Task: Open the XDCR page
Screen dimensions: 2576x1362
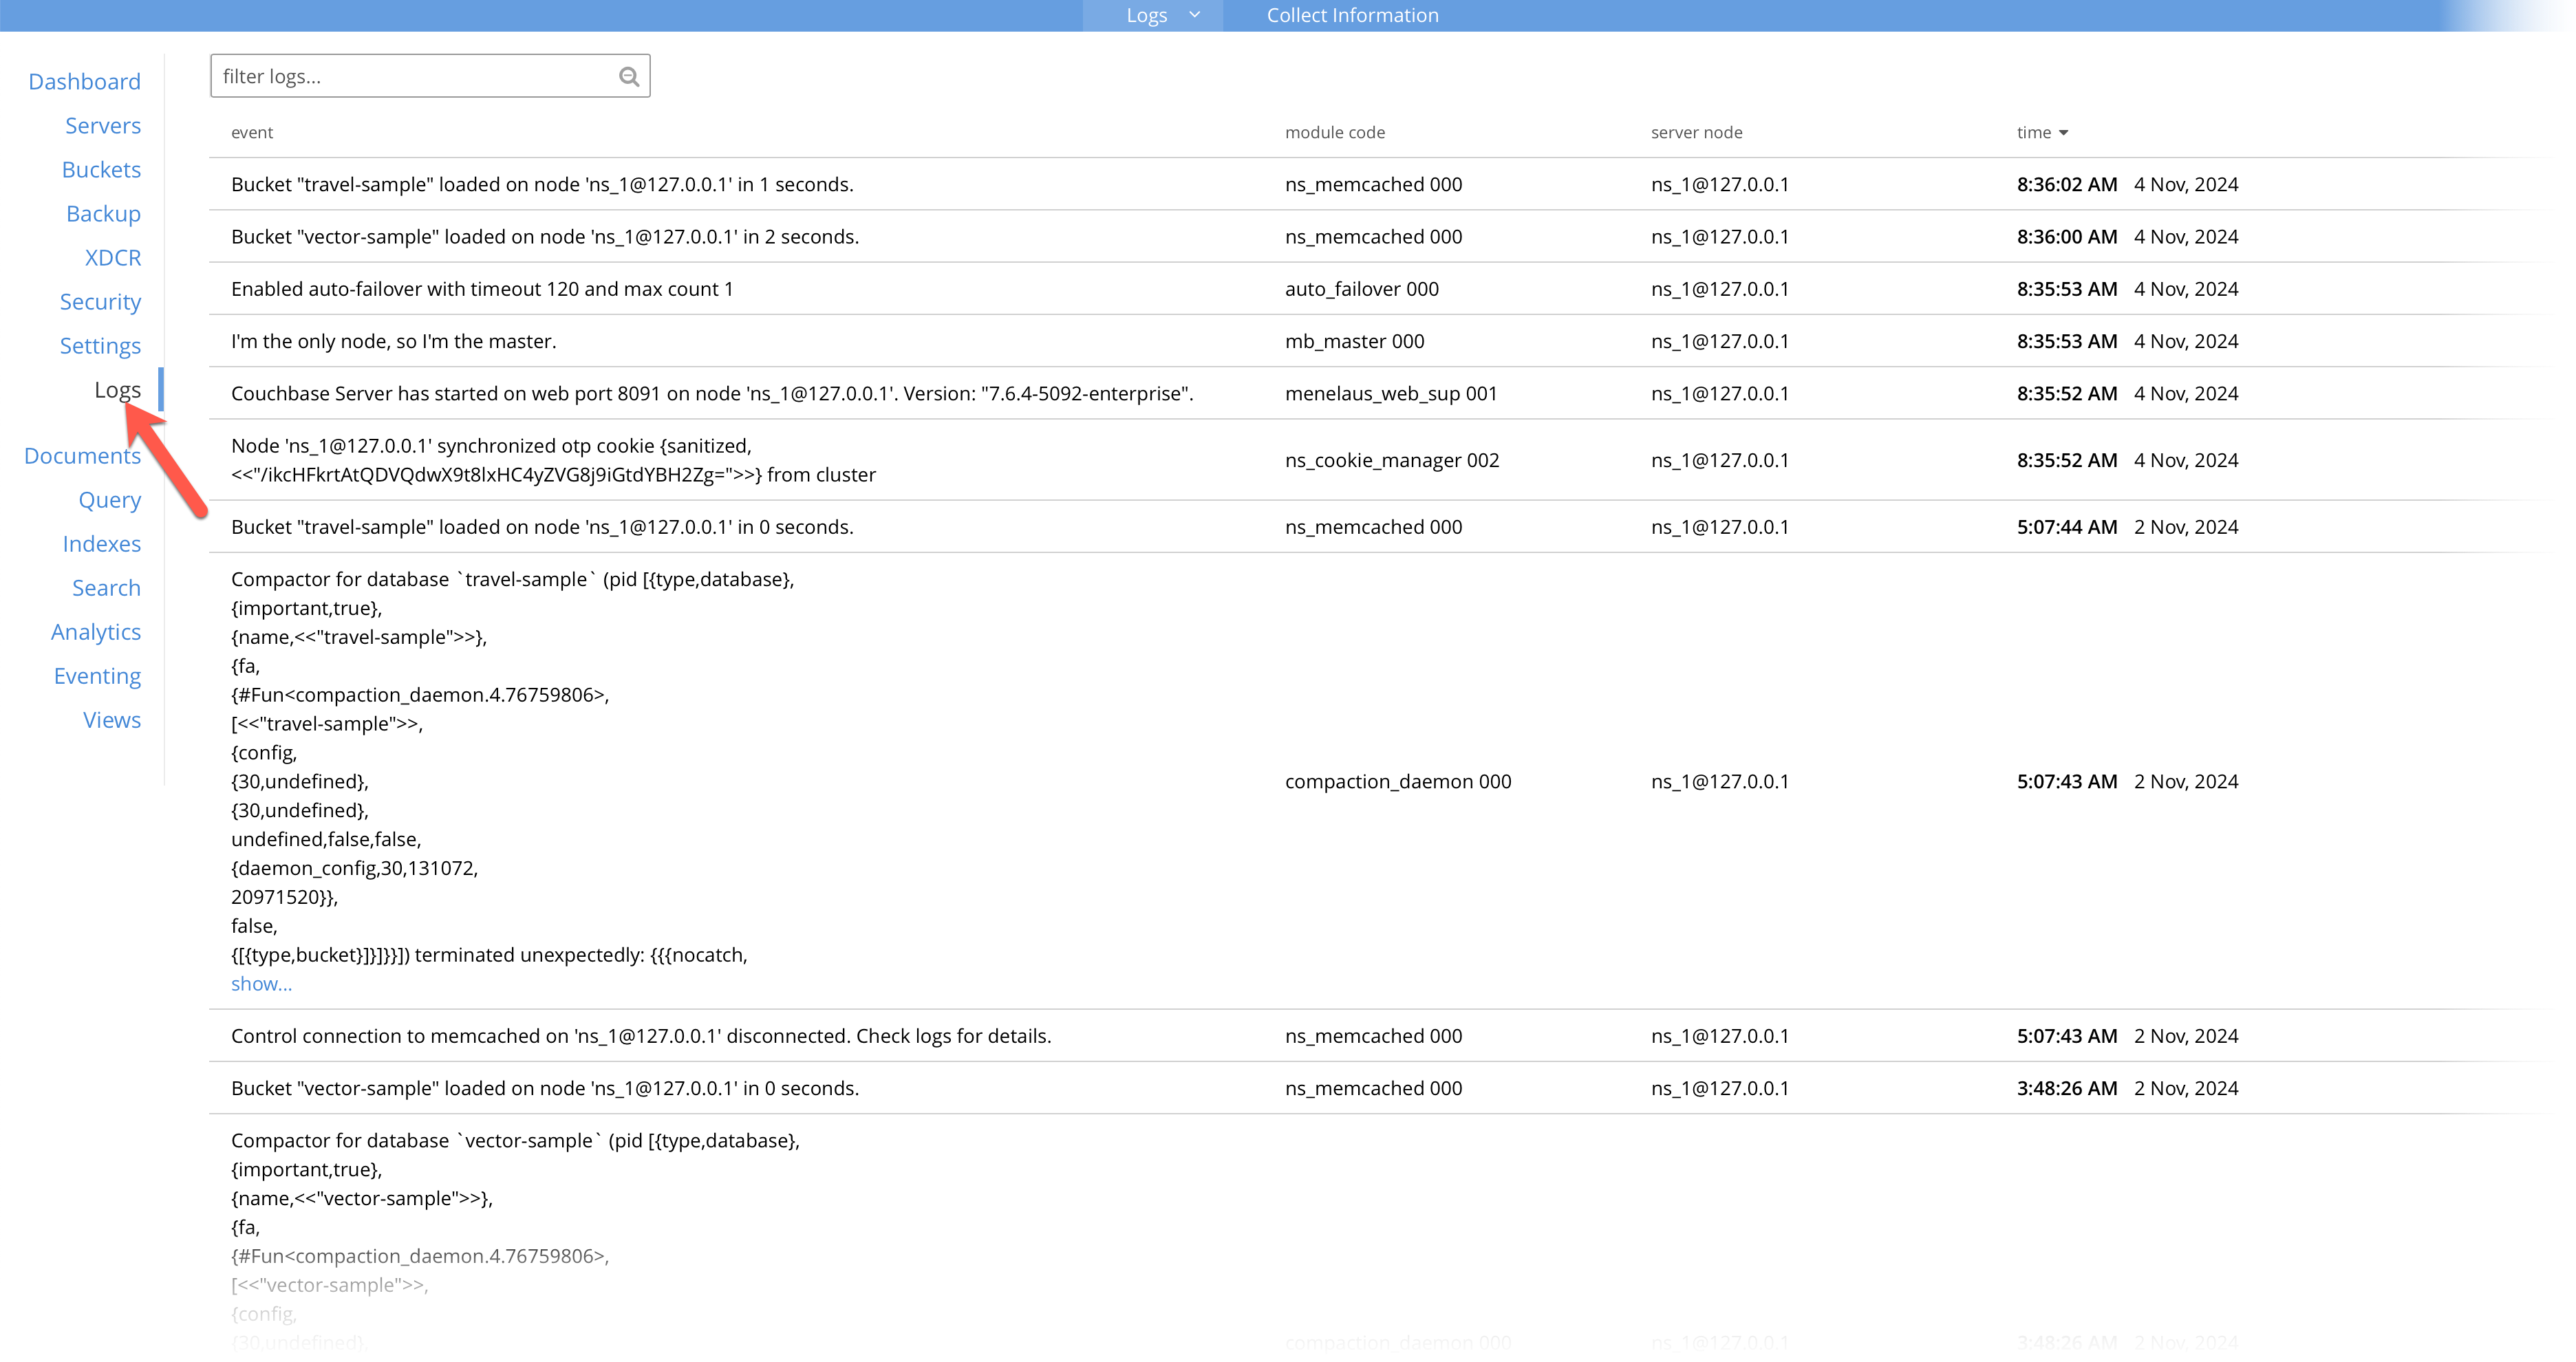Action: pos(113,258)
